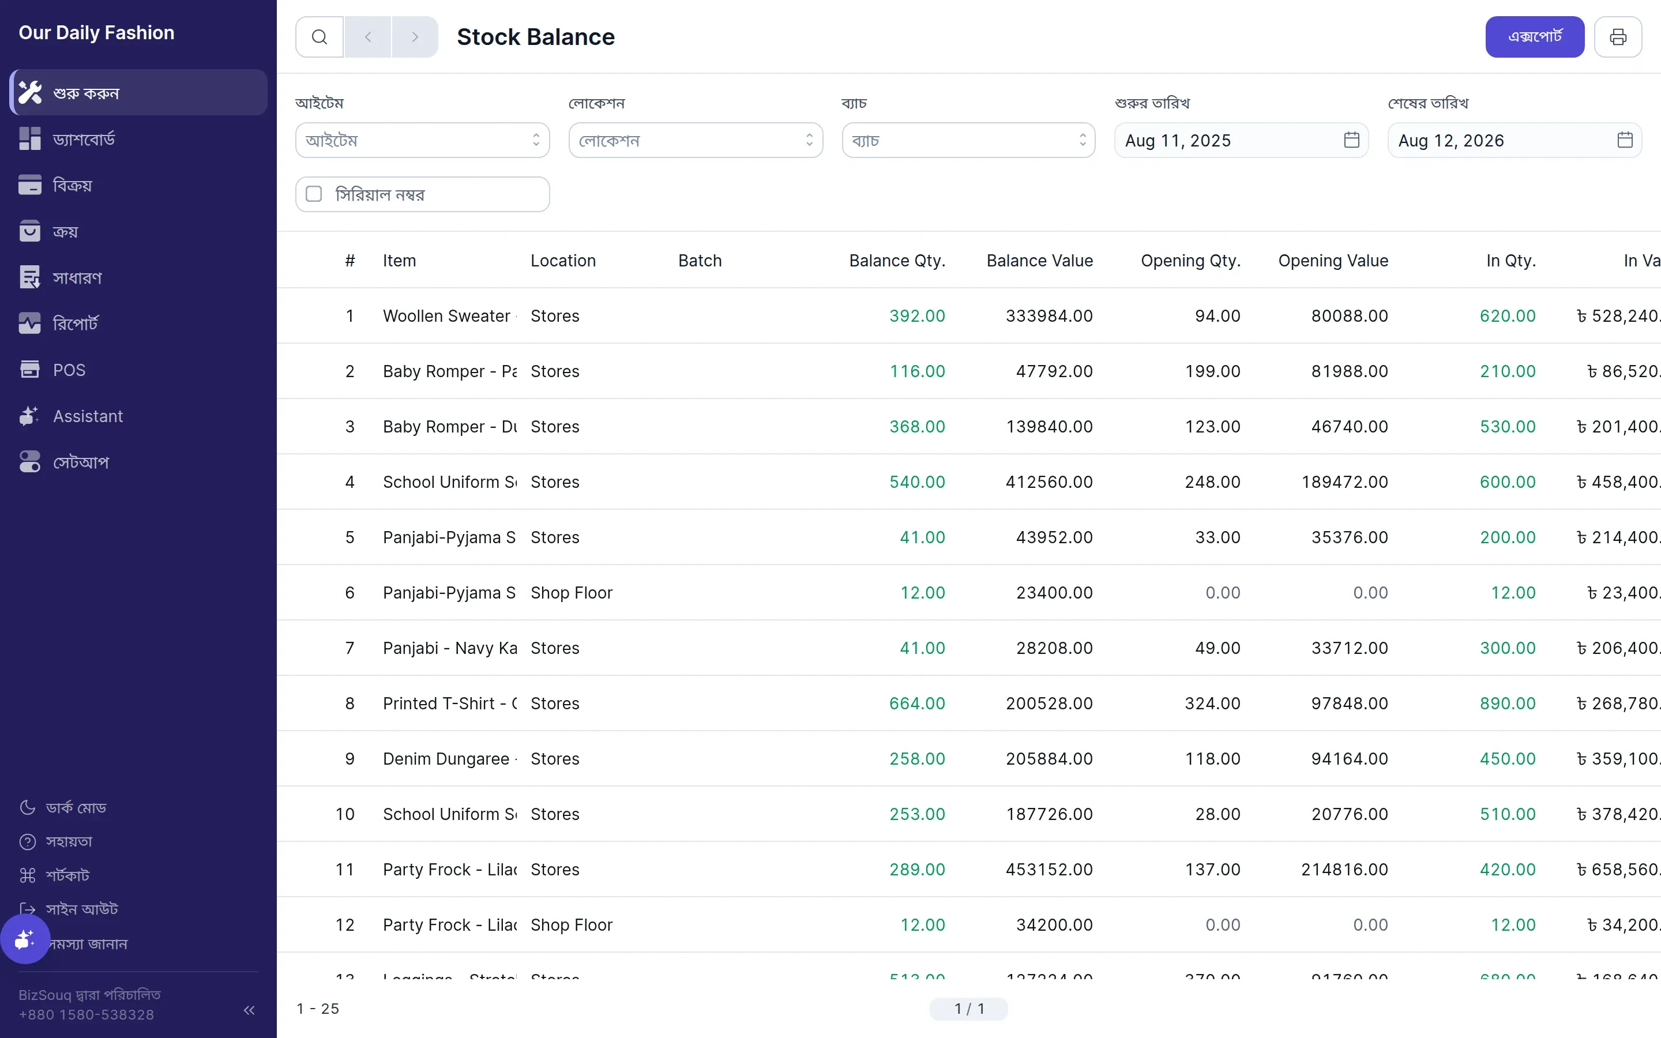Open the search magnifier icon
1661x1038 pixels.
pyautogui.click(x=319, y=37)
